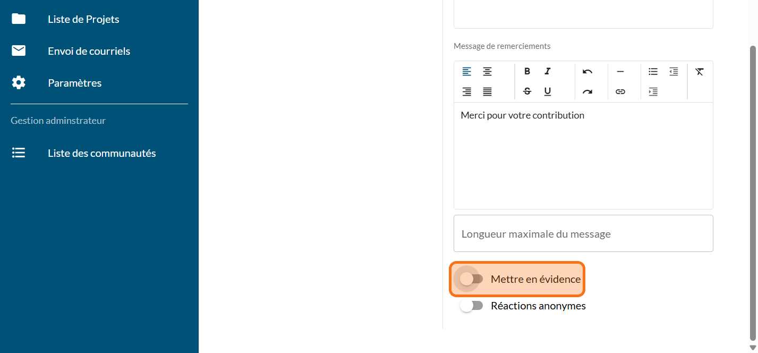Enable the Mettre en évidence toggle
Screen dimensions: 758x353
[471, 279]
